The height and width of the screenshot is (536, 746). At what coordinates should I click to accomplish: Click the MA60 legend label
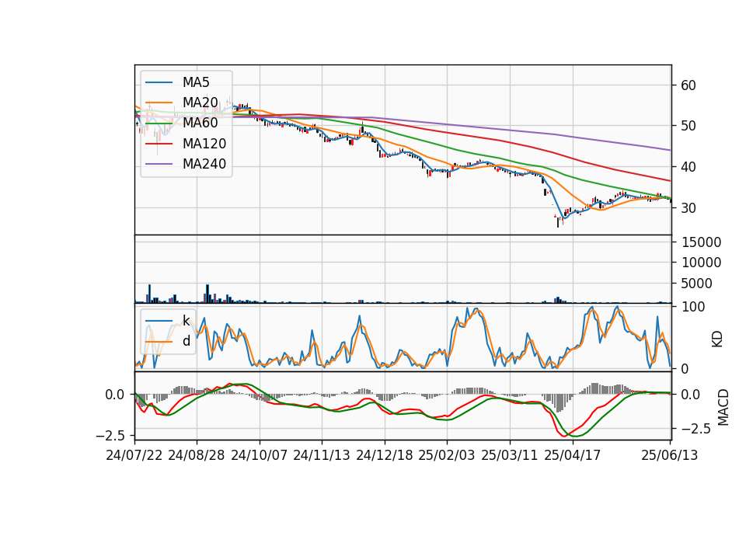click(200, 124)
